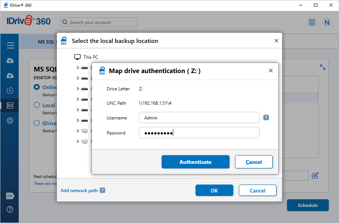Close the Select local backup location dialog
The width and height of the screenshot is (339, 223).
tap(276, 41)
